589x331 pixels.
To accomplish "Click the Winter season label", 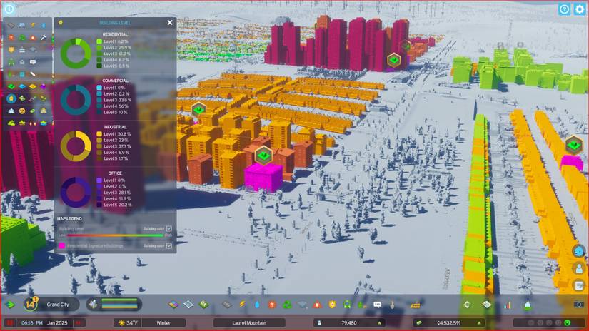I will 163,322.
